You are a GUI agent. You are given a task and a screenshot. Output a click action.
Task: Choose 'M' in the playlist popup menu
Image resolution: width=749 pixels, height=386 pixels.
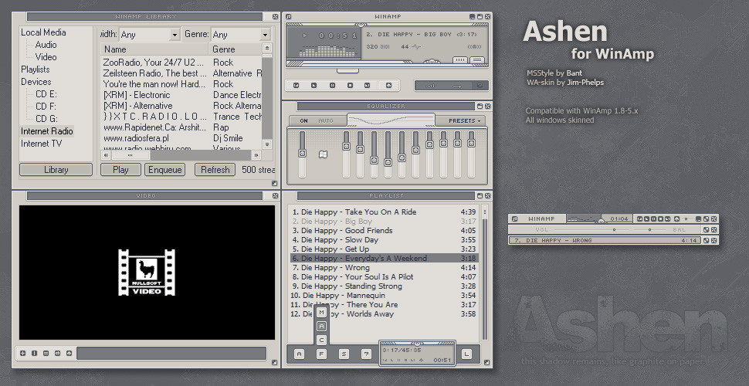tap(322, 313)
